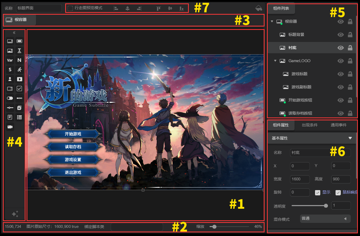The image size is (360, 236).
Task: Toggle visibility of GameLOGO component
Action: 341,61
